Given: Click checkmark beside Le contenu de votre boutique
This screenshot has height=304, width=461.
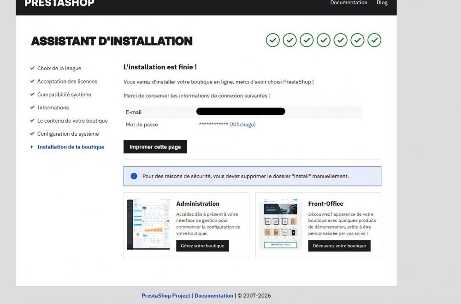Looking at the screenshot, I should [32, 120].
